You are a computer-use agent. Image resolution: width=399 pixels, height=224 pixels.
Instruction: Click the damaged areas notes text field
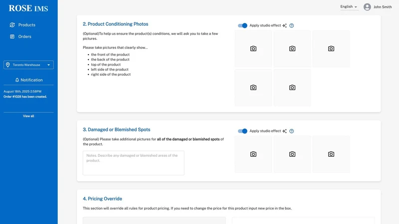click(133, 163)
